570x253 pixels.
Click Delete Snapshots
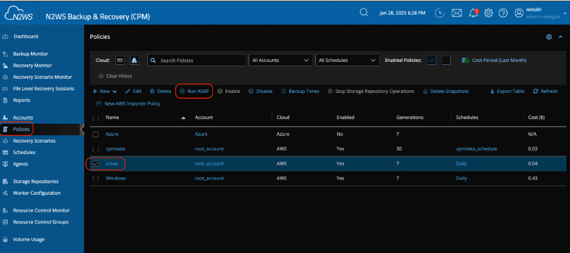[446, 91]
